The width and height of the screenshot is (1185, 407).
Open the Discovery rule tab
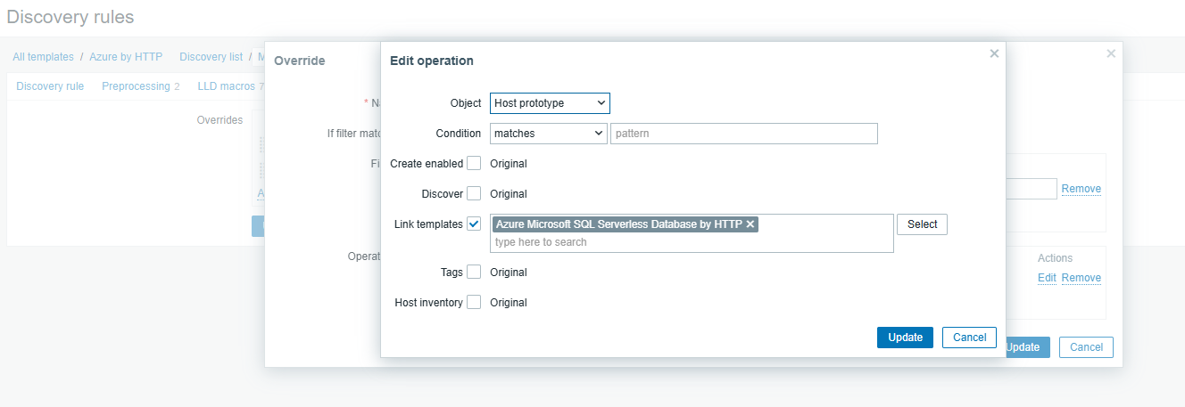point(50,86)
